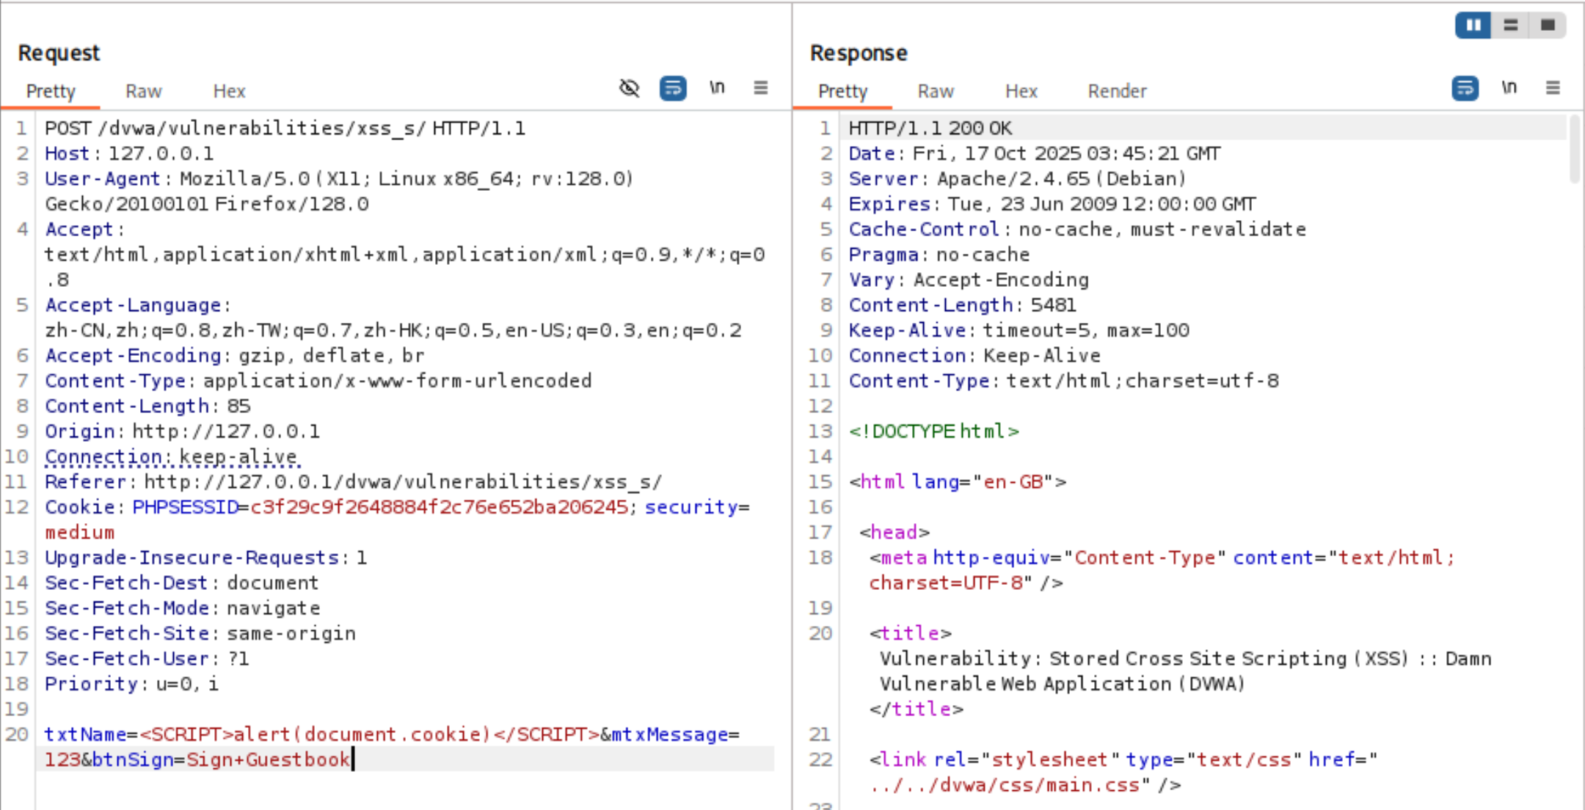Toggle word wrap icon in Request pane
This screenshot has width=1585, height=810.
click(x=673, y=88)
